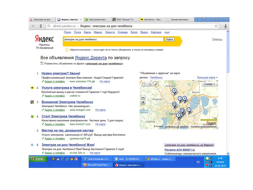Open browser downloads arrow icon

click(226, 26)
